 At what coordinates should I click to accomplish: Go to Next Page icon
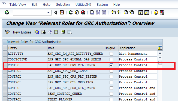126,12
